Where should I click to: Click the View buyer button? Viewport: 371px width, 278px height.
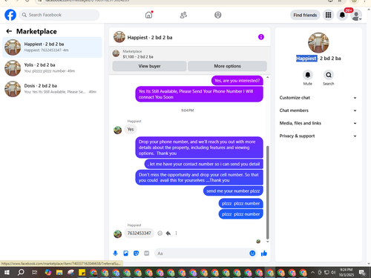149,66
